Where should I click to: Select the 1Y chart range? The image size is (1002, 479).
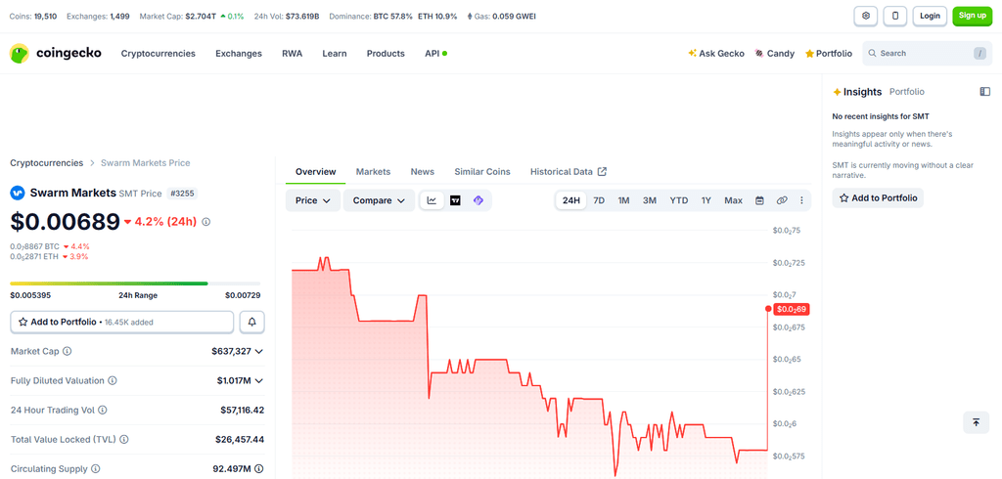pyautogui.click(x=706, y=200)
